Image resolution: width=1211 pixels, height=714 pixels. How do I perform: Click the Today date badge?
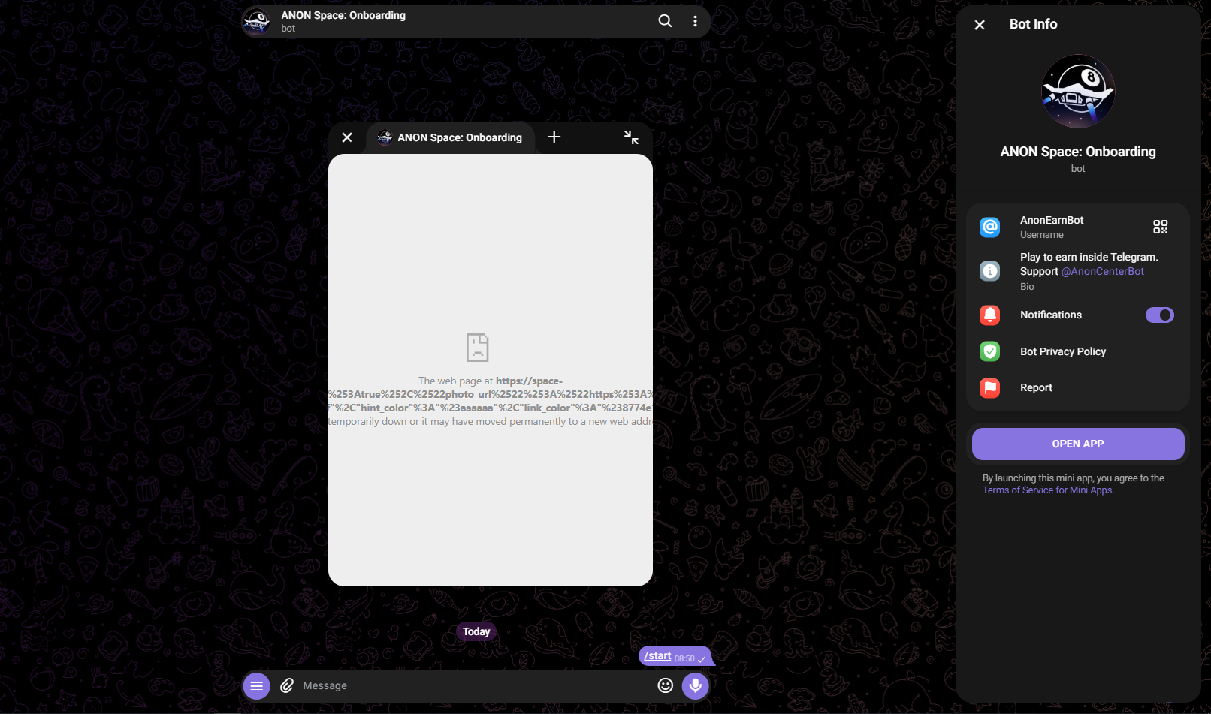point(476,631)
